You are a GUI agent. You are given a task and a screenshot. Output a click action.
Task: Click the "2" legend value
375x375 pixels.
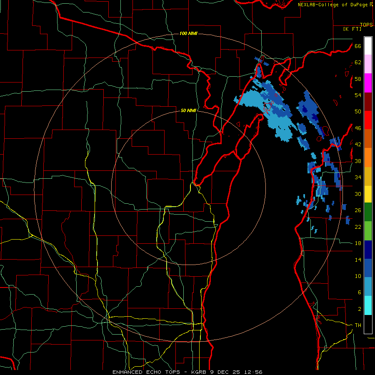coord(360,309)
